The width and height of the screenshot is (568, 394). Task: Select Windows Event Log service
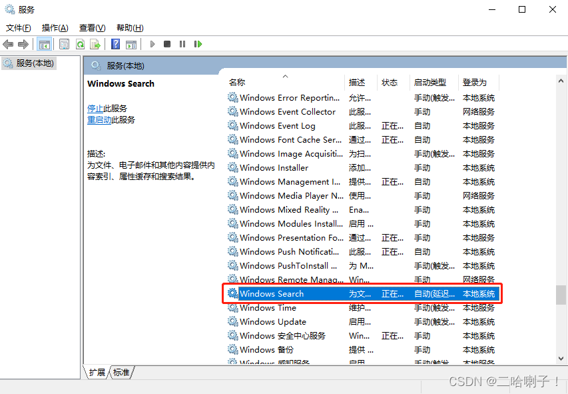[x=362, y=126]
